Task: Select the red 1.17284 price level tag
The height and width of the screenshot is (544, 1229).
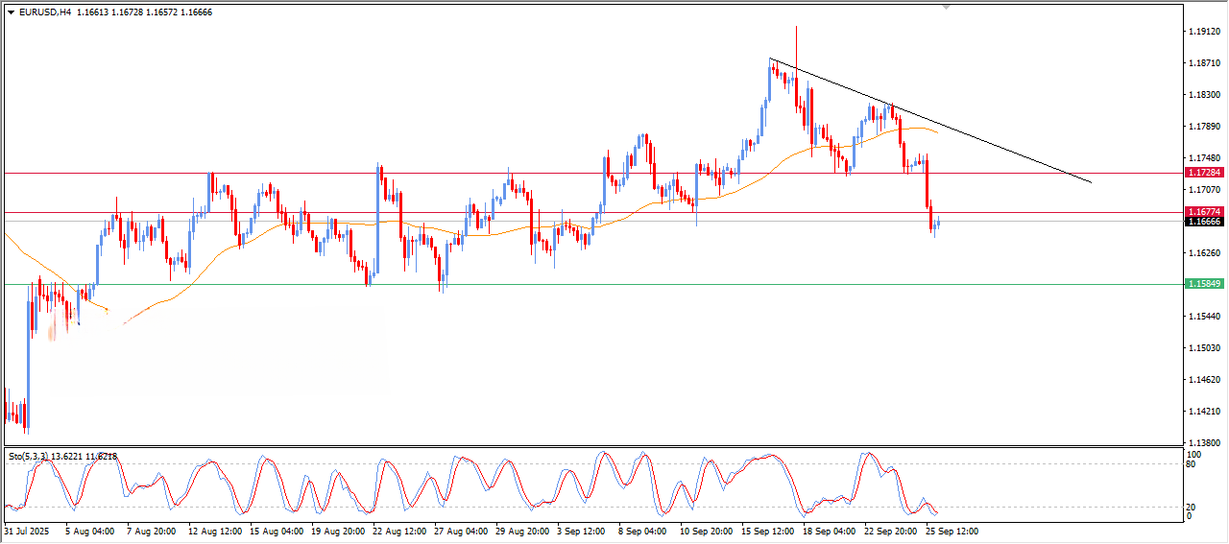Action: point(1204,173)
